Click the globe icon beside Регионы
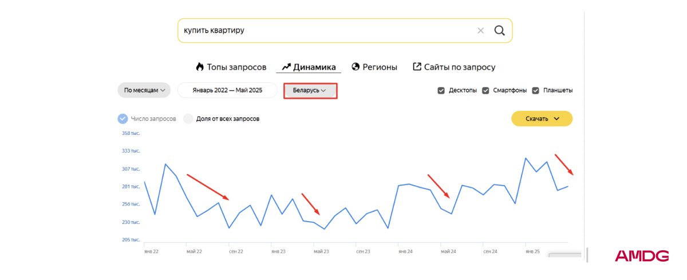The image size is (687, 280). (x=356, y=67)
